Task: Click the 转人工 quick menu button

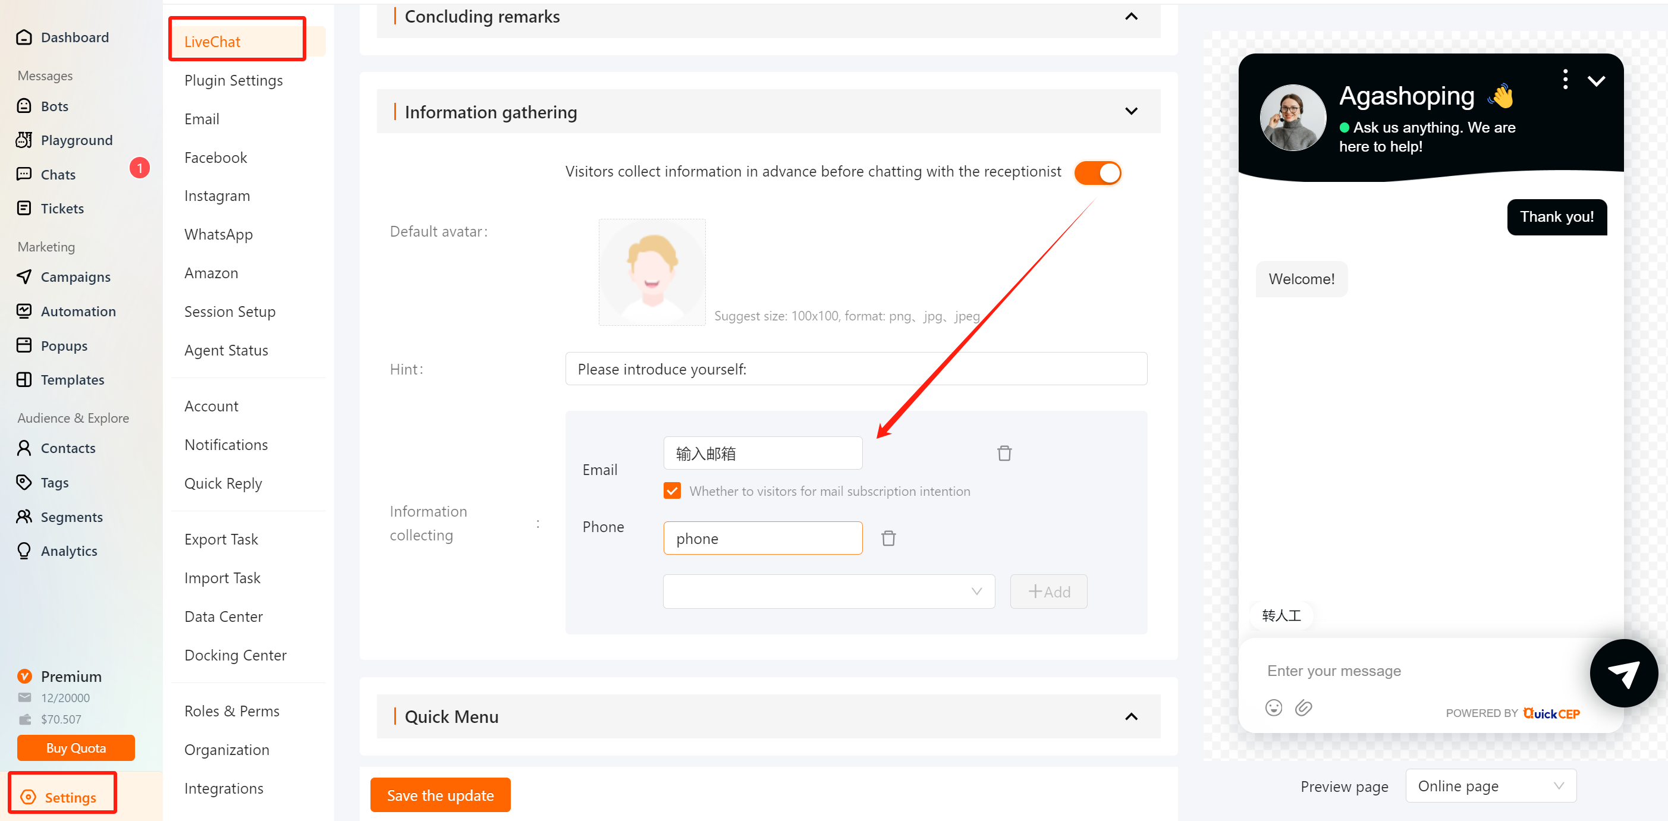Action: (x=1281, y=615)
